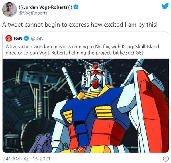The height and width of the screenshot is (163, 171).
Task: Open the @IGN handle in quoted tweet
Action: tap(37, 39)
